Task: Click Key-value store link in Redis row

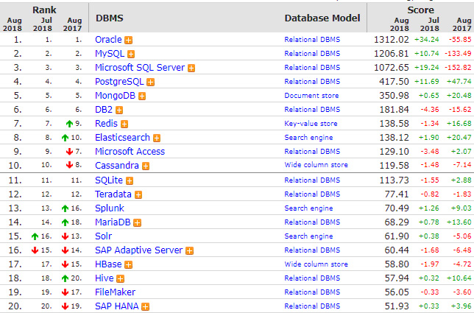Action: coord(311,124)
